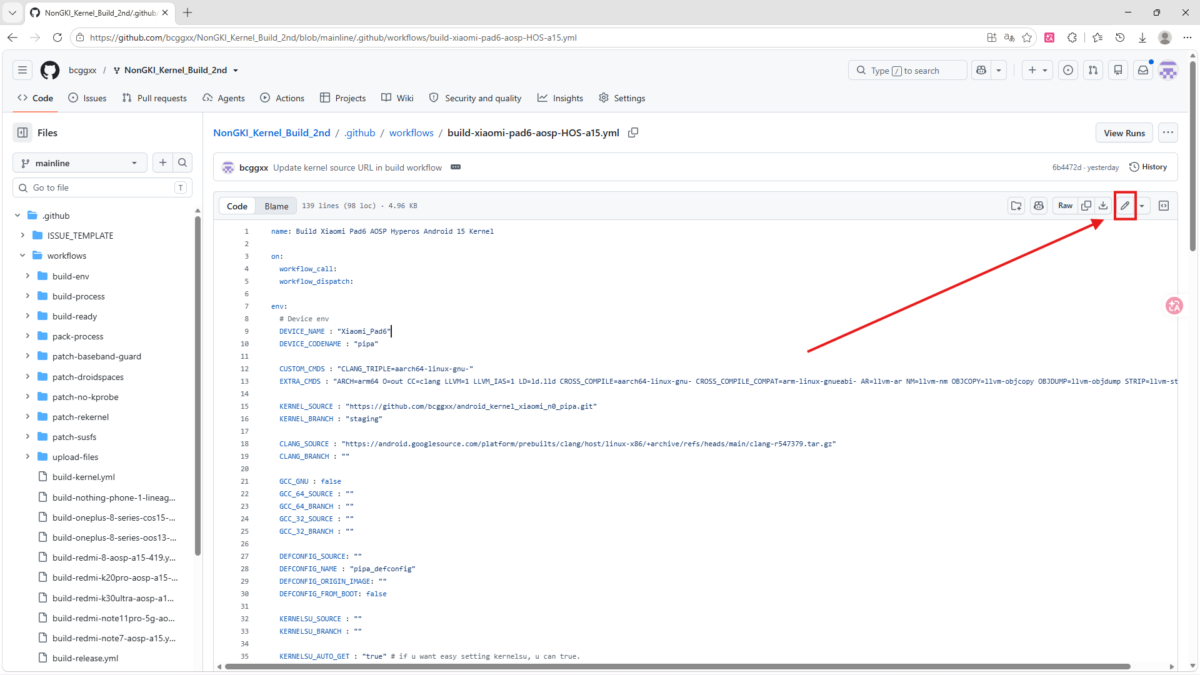Bookmark this page with the star
Image resolution: width=1200 pixels, height=675 pixels.
tap(1027, 37)
